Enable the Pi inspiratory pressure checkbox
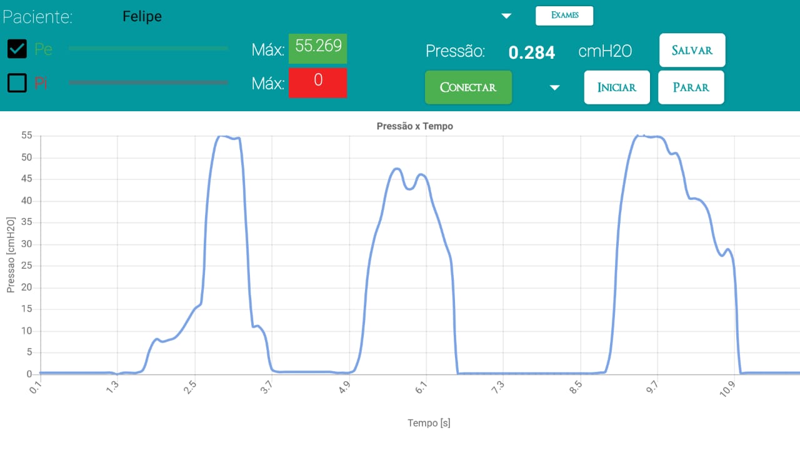This screenshot has width=800, height=450. pos(17,82)
